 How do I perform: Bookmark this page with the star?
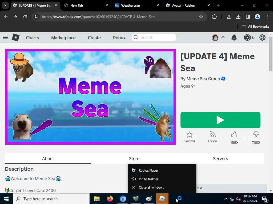pos(201,17)
